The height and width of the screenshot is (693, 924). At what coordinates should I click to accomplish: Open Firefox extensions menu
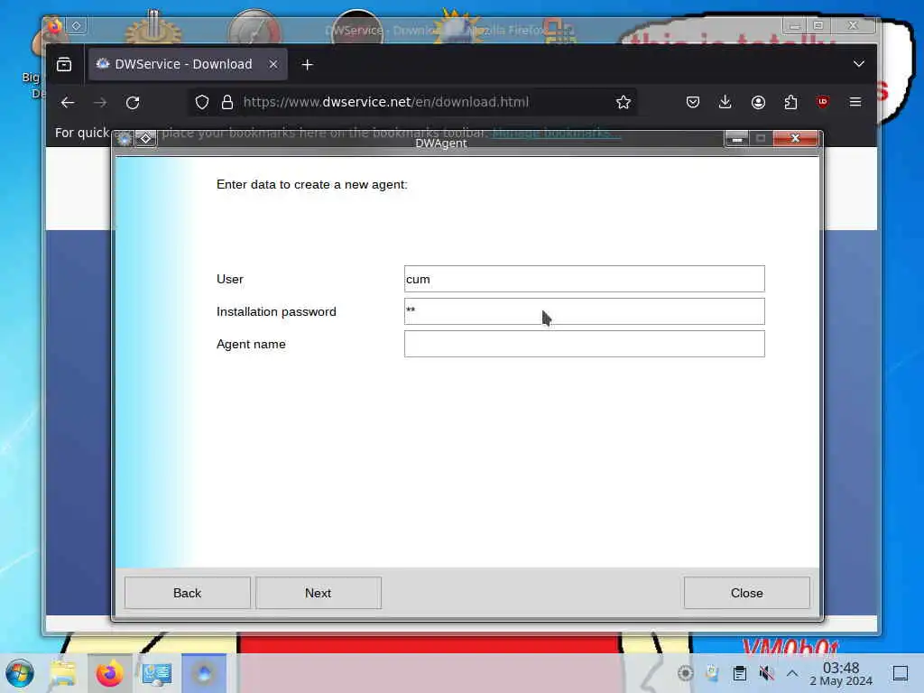[x=790, y=103]
